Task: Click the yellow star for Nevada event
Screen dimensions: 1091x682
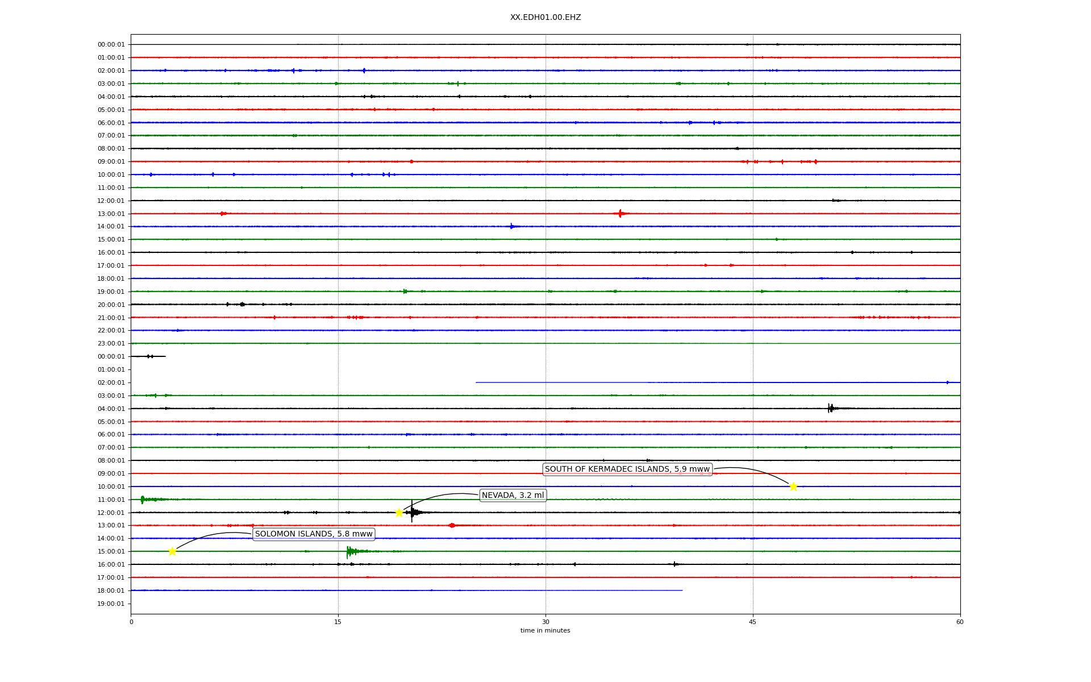Action: pos(399,513)
